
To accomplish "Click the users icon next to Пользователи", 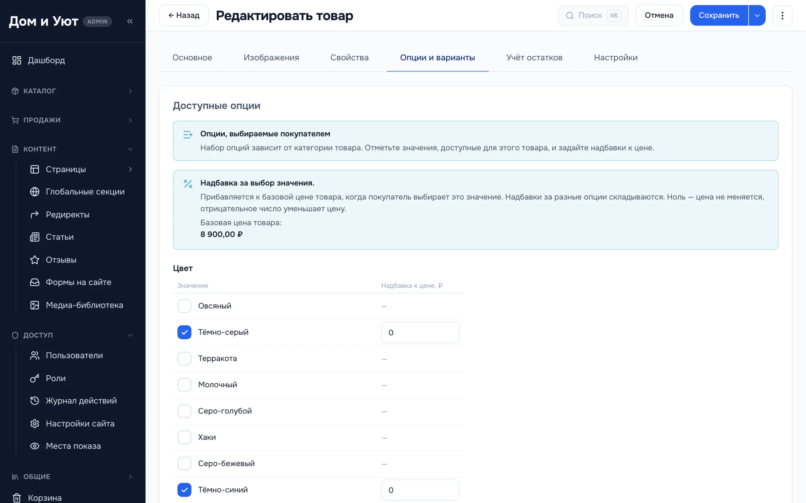I will (x=35, y=355).
